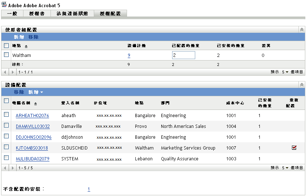Click the allocated quantity field for Waltham
The width and height of the screenshot is (306, 196).
coord(183,55)
